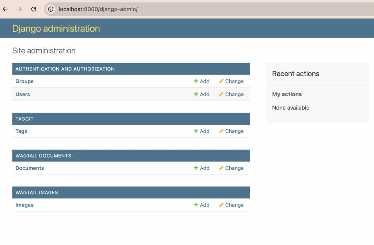This screenshot has height=245, width=374.
Task: Click the URL localhost:8000/django-admin/ in address bar
Action: tap(98, 9)
